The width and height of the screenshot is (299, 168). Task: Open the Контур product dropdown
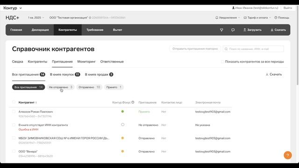(x=13, y=8)
